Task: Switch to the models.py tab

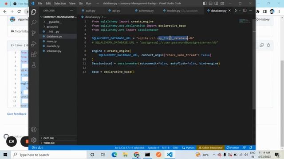Action: [x=181, y=11]
